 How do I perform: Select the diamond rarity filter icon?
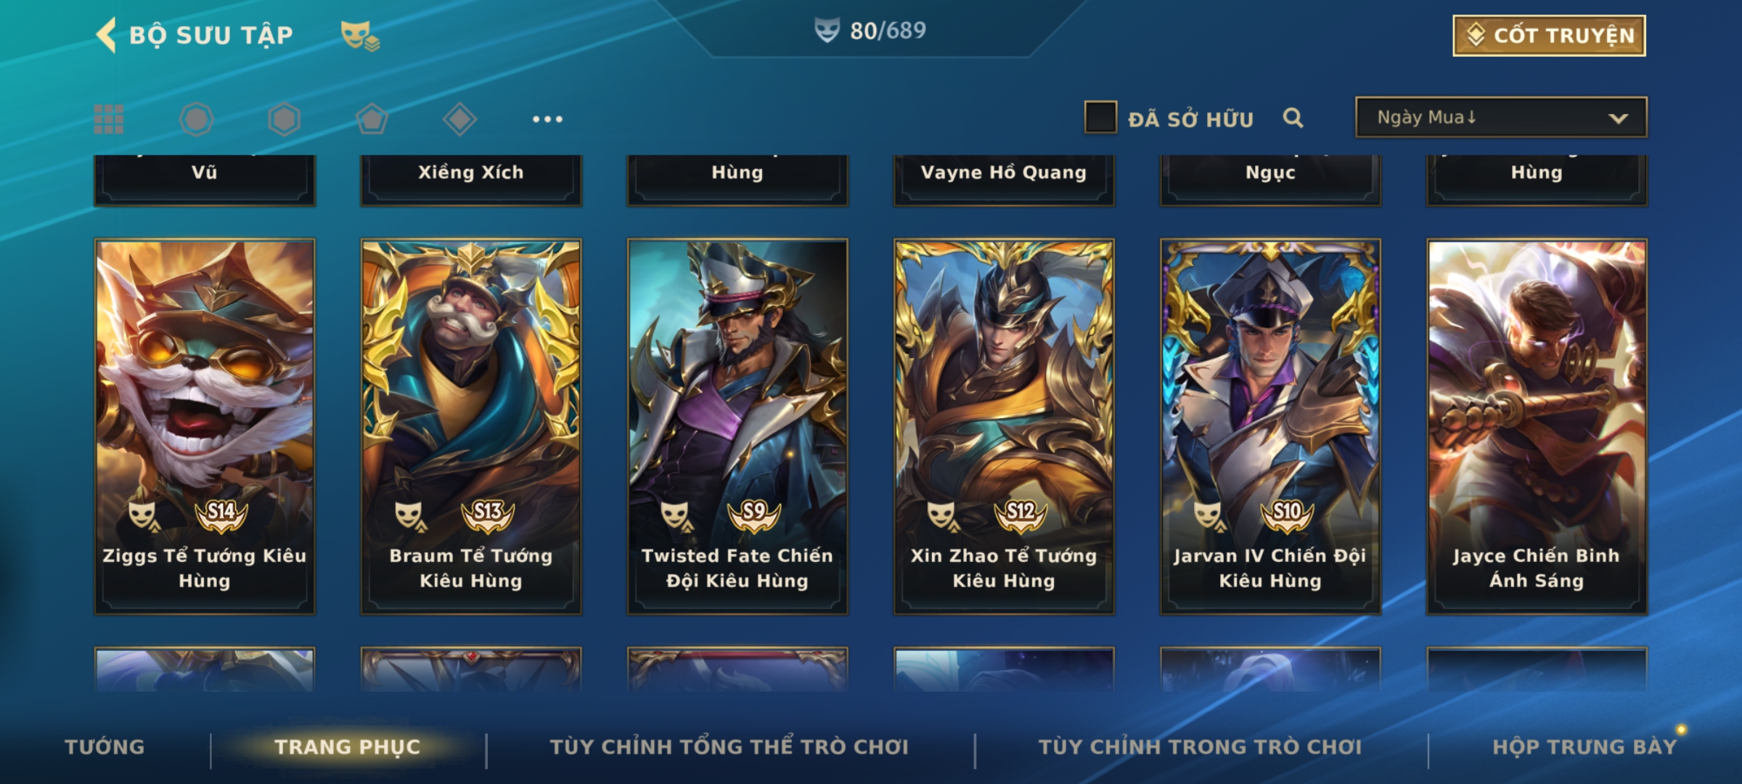tap(459, 119)
